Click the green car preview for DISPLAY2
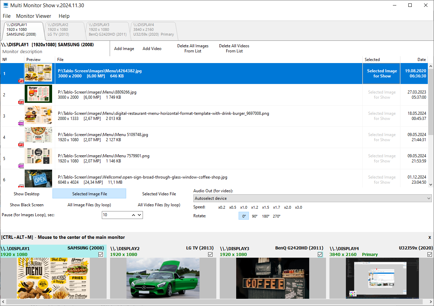This screenshot has width=434, height=306. pyautogui.click(x=163, y=278)
